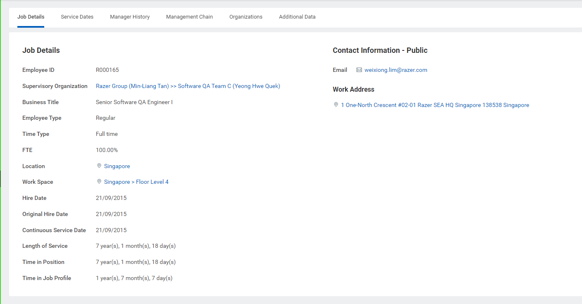Click the Contact Information - Public heading
Screen dimensions: 582x304
380,50
